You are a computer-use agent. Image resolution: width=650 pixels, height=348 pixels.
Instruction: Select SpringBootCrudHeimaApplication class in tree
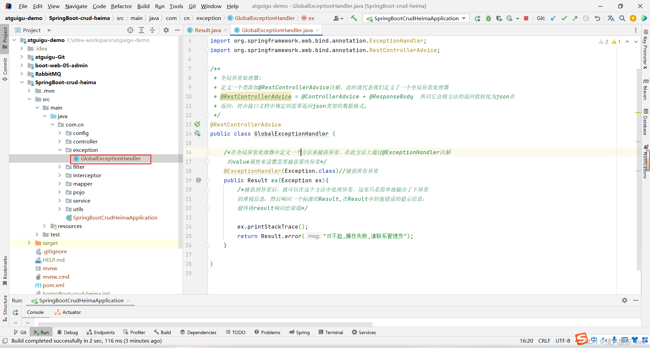click(115, 217)
